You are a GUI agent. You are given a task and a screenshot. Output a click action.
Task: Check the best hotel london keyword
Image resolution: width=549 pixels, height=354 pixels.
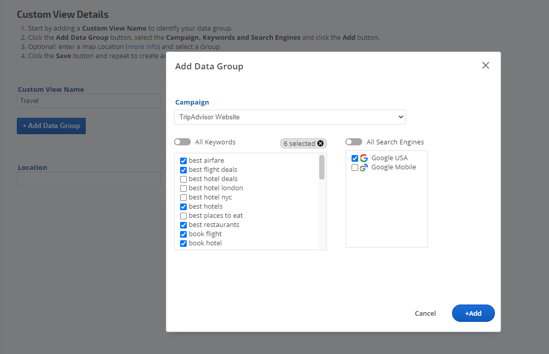coord(184,188)
